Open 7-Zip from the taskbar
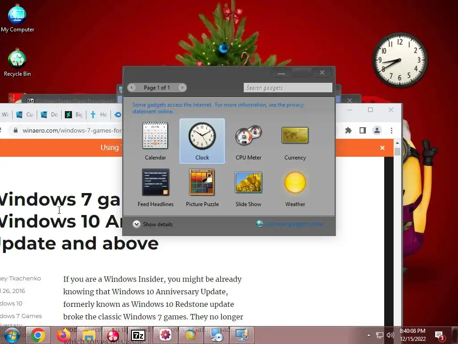The image size is (458, 344). [x=139, y=335]
